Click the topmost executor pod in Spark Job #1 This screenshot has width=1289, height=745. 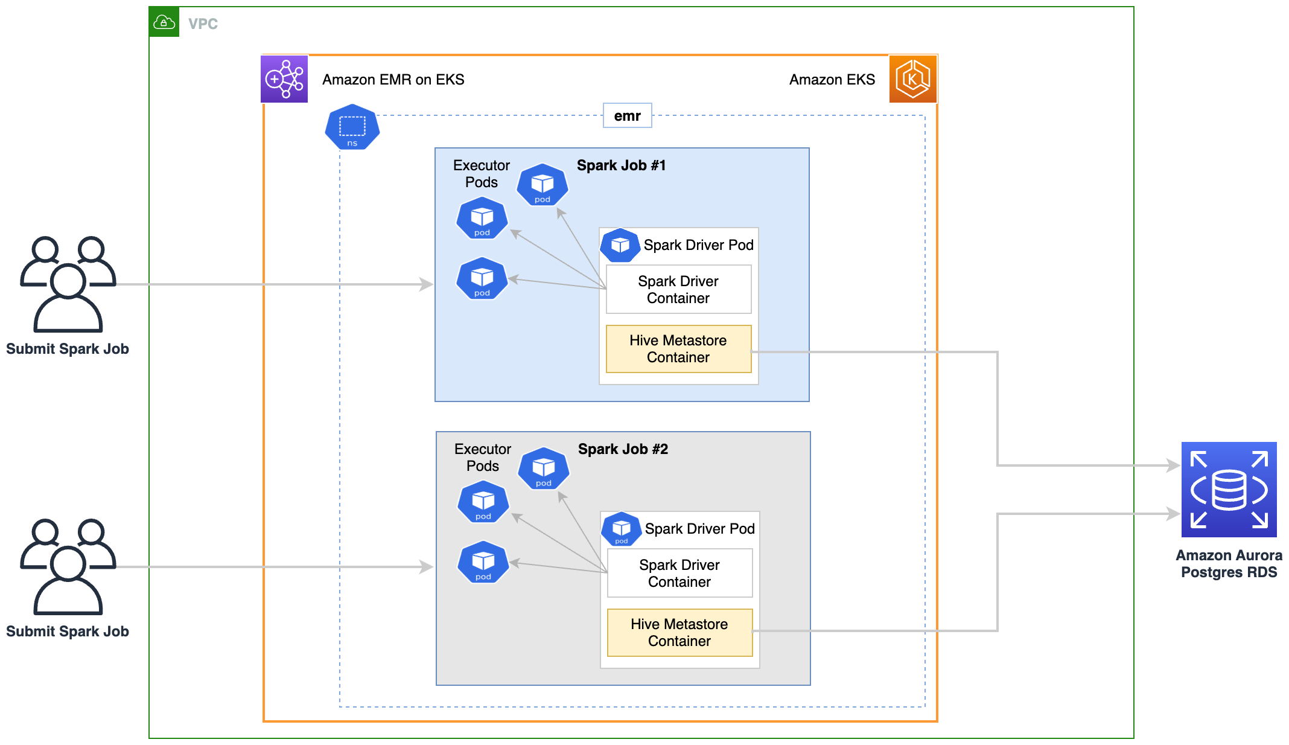point(542,185)
